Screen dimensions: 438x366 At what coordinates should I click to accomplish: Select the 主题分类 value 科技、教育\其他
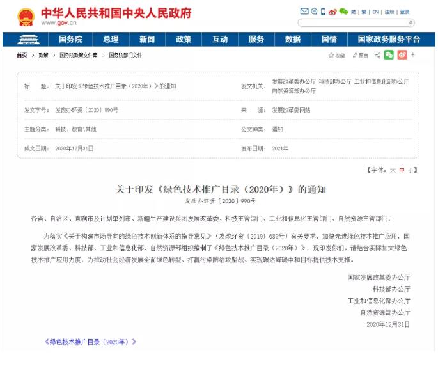coord(75,129)
